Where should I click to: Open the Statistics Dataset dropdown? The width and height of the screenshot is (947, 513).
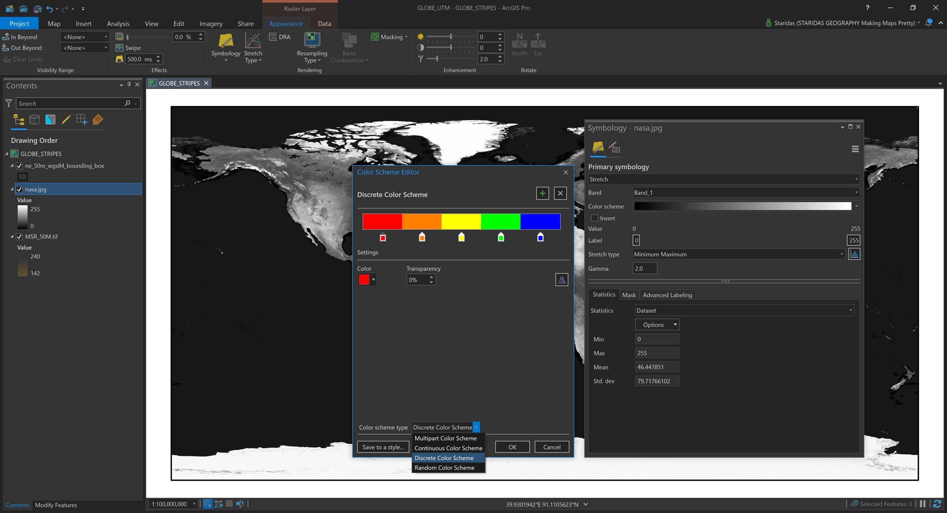tap(850, 310)
